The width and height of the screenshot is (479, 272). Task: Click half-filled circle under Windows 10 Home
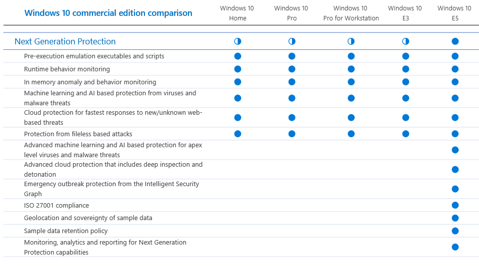click(237, 41)
